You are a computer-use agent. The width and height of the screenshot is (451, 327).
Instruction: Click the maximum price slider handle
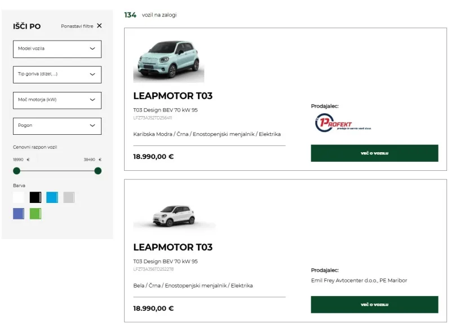[x=98, y=171]
